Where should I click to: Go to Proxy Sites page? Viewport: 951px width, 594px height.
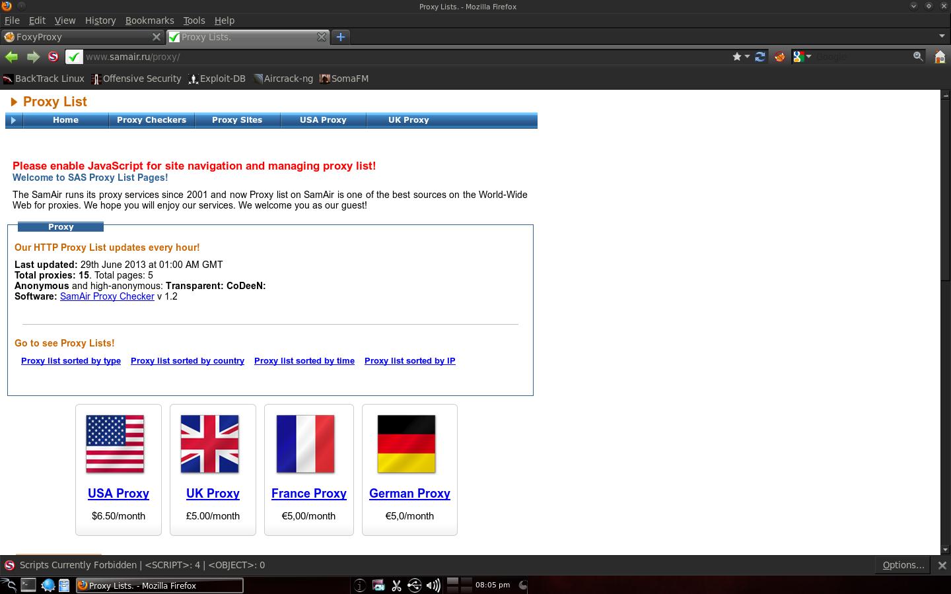237,120
